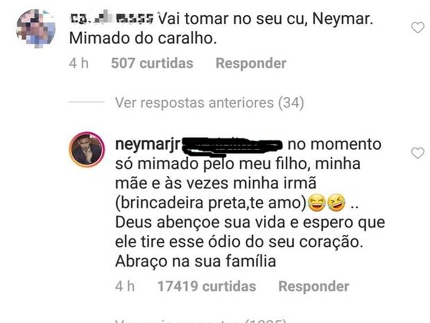Open the blurred username on top comment
The height and width of the screenshot is (323, 430).
coord(110,19)
